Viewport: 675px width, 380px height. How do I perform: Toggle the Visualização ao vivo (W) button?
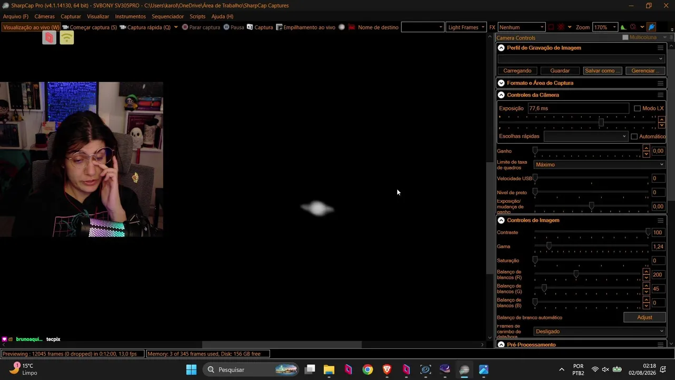click(x=31, y=27)
